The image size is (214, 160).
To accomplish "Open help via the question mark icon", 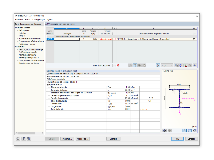I will click(x=18, y=139).
